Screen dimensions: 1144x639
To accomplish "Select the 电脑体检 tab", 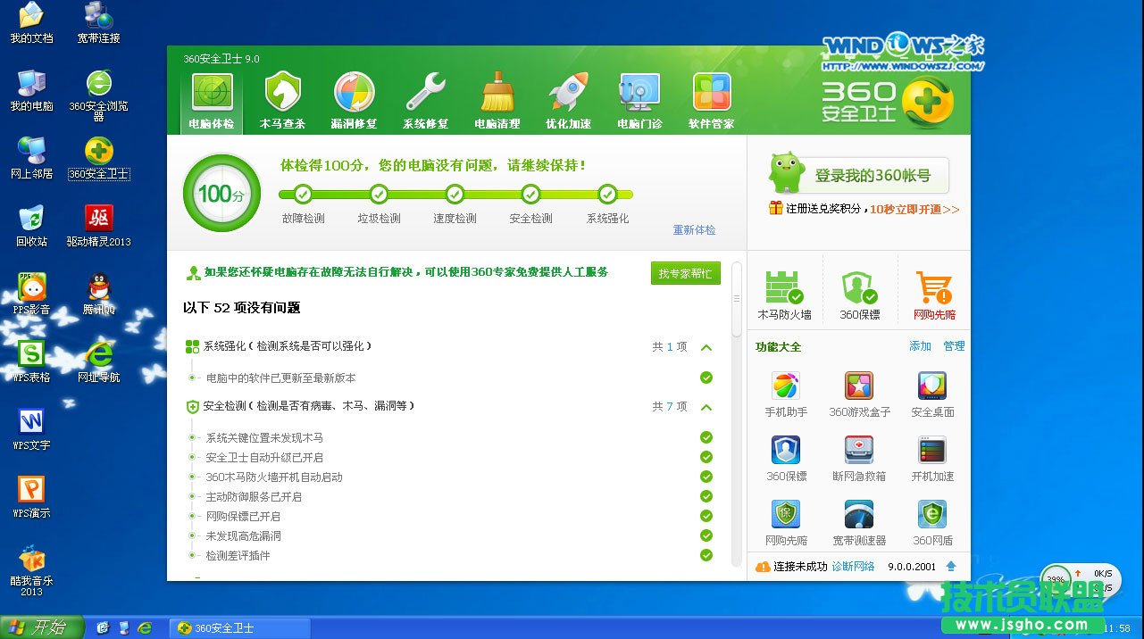I will (x=212, y=98).
